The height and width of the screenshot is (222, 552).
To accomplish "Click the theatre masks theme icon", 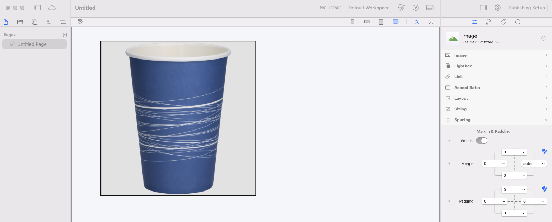I will [402, 8].
